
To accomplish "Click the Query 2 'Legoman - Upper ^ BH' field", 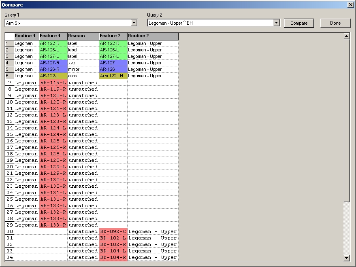I will [210, 23].
